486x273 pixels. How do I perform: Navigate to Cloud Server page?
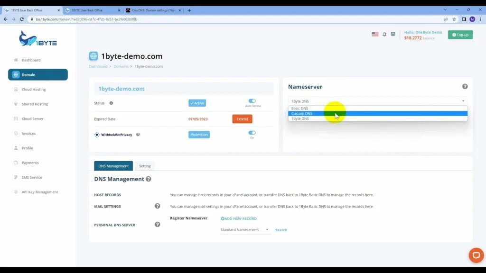click(33, 119)
